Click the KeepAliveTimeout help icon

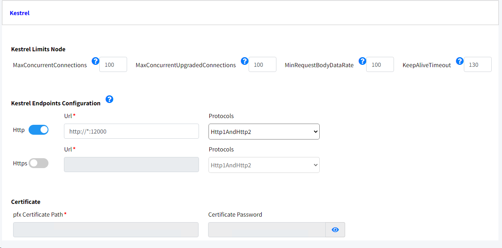[x=460, y=61]
